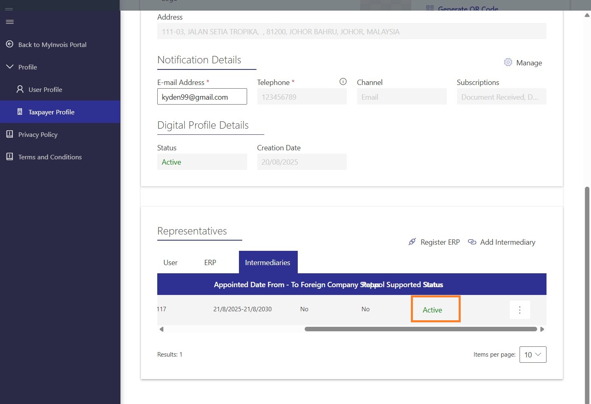Viewport: 591px width, 404px height.
Task: Click the Add Intermediary link icon
Action: 472,242
